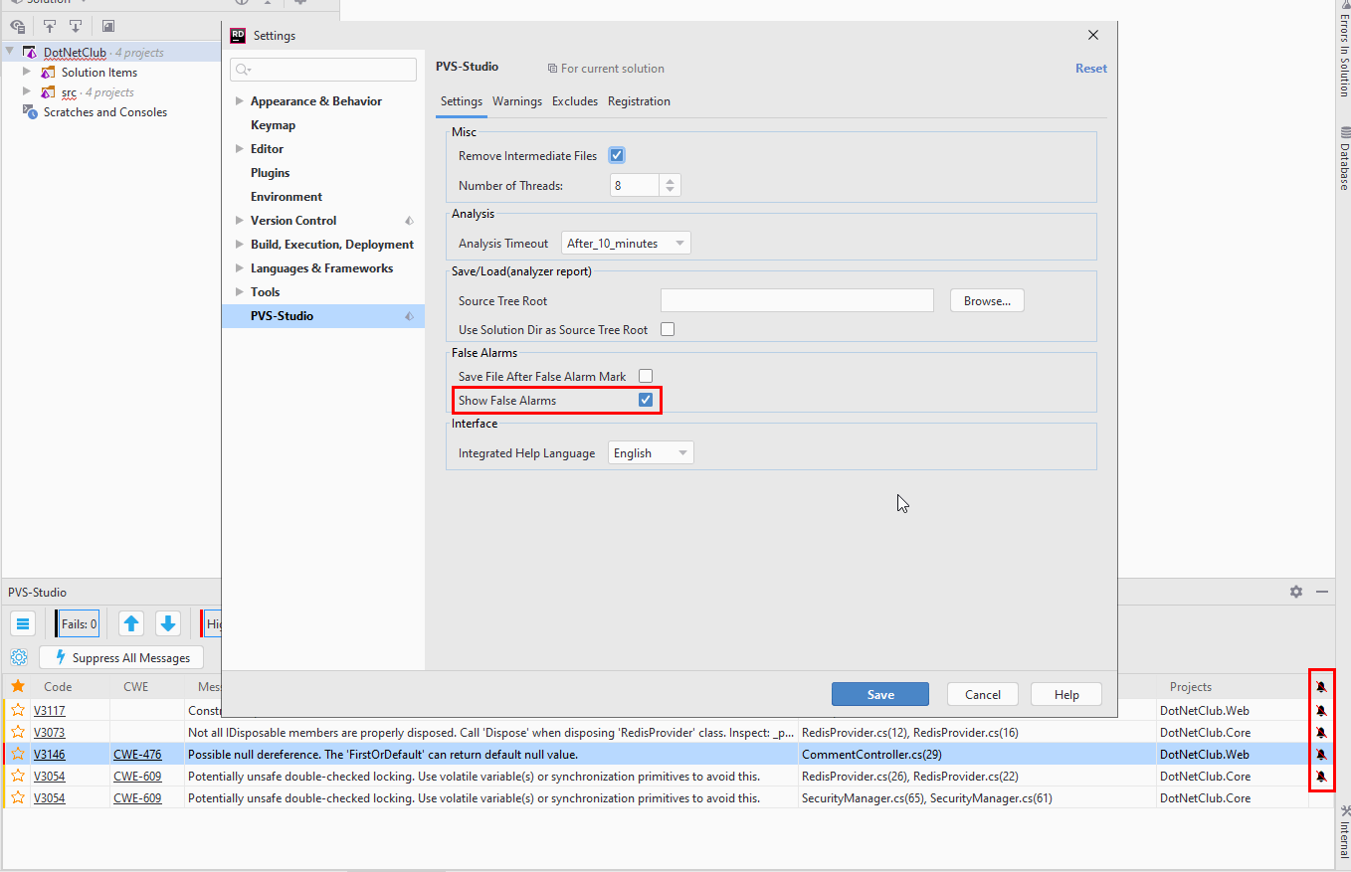Switch to the Warnings tab

coord(517,101)
